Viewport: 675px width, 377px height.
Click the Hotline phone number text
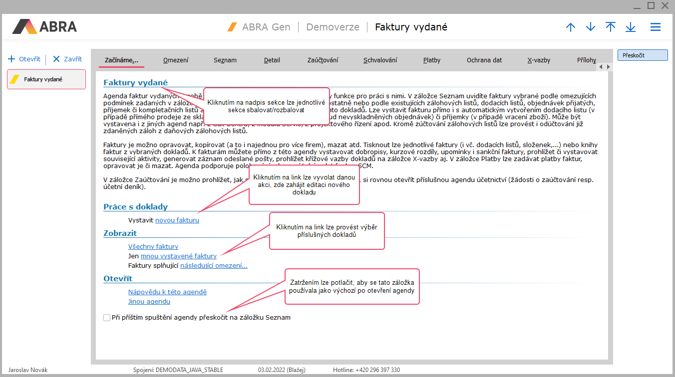tap(366, 370)
